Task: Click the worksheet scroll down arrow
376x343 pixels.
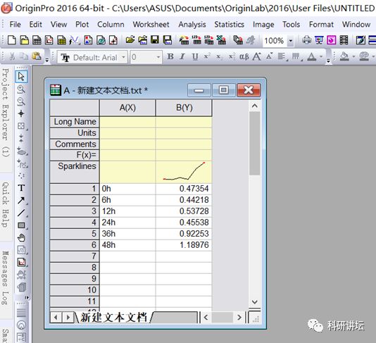Action: pyautogui.click(x=255, y=301)
